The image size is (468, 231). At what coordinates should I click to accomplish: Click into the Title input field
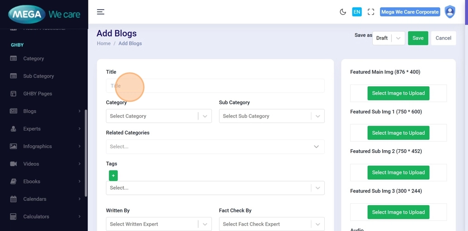215,86
